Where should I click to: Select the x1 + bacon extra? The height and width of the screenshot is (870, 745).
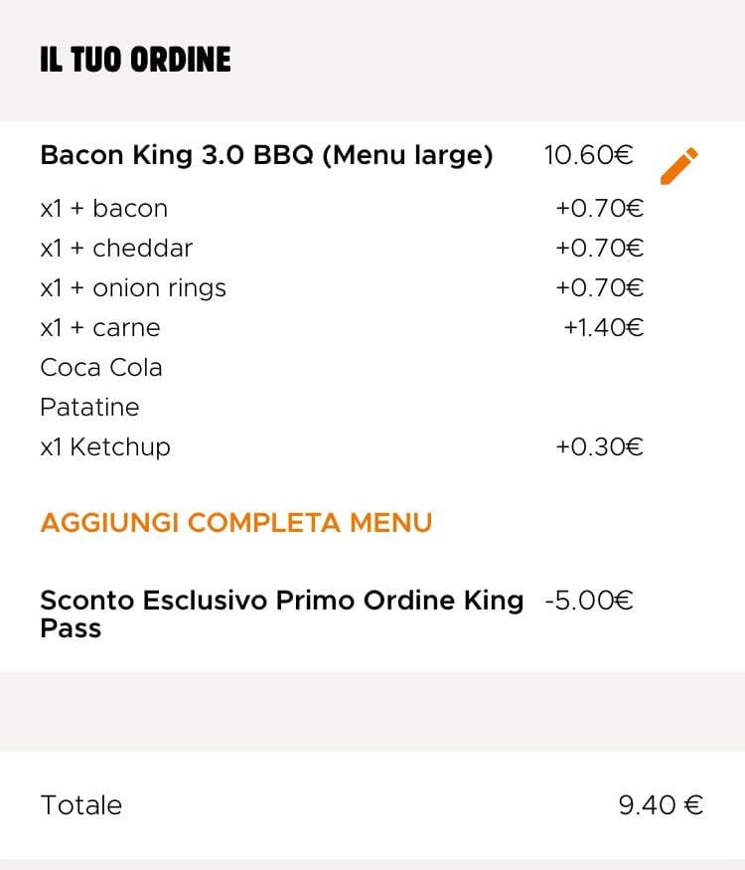pos(103,209)
